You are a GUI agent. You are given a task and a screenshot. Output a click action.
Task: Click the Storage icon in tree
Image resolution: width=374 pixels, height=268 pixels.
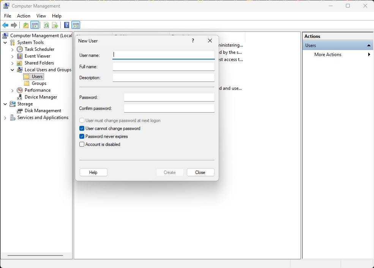pos(13,104)
